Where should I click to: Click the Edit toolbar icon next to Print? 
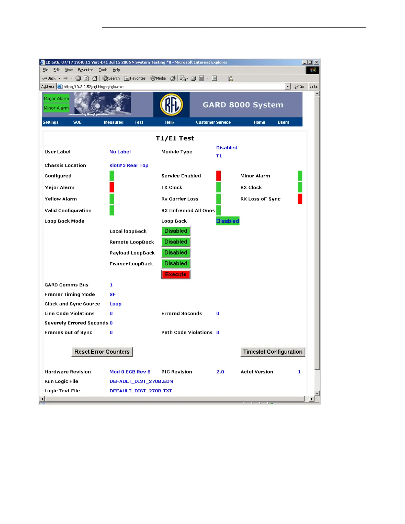[202, 78]
